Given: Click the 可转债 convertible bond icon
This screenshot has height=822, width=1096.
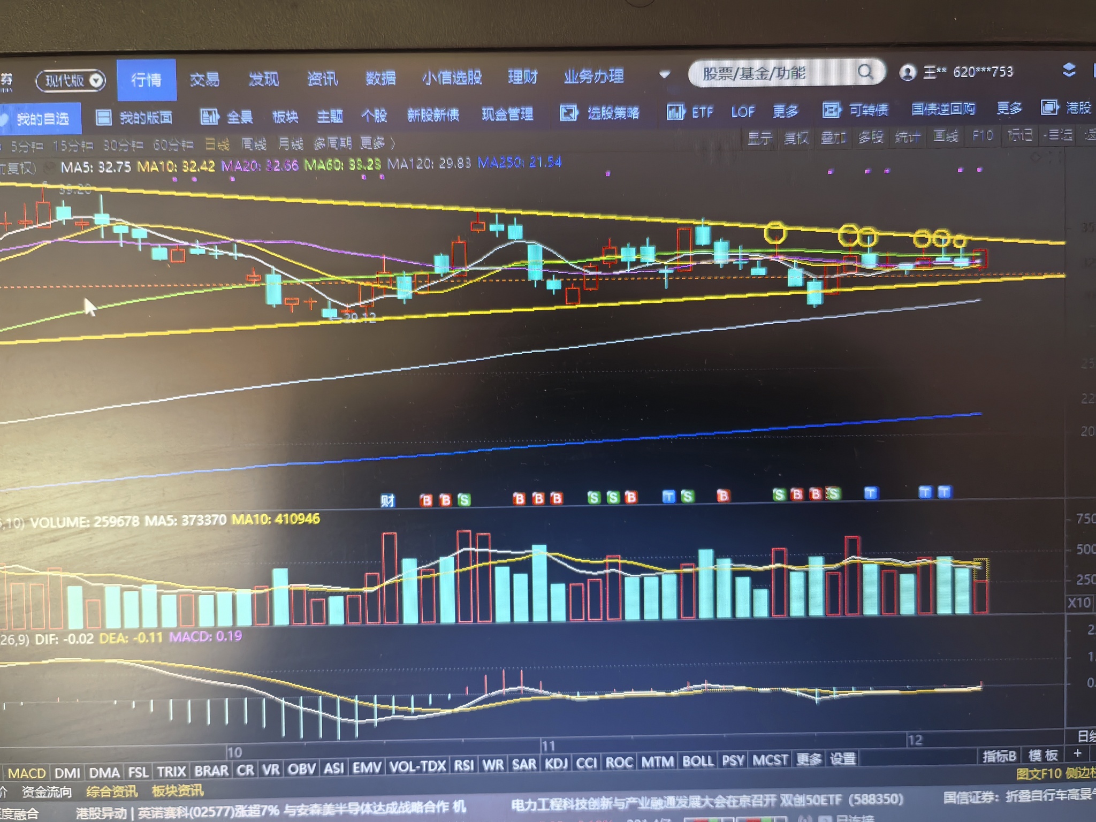Looking at the screenshot, I should click(x=831, y=110).
